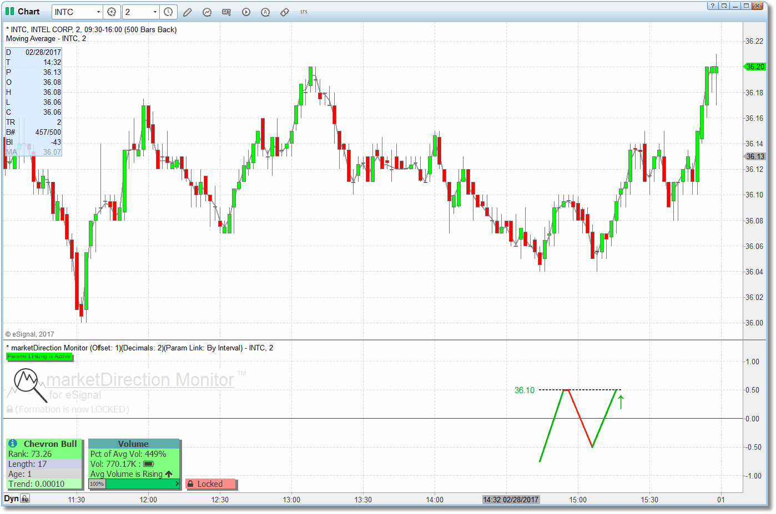Click the Moving Average - INTC, 2 label
The width and height of the screenshot is (776, 514).
pos(46,38)
